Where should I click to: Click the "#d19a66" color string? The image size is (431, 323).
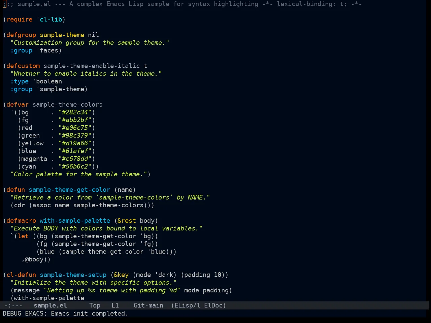coord(75,143)
